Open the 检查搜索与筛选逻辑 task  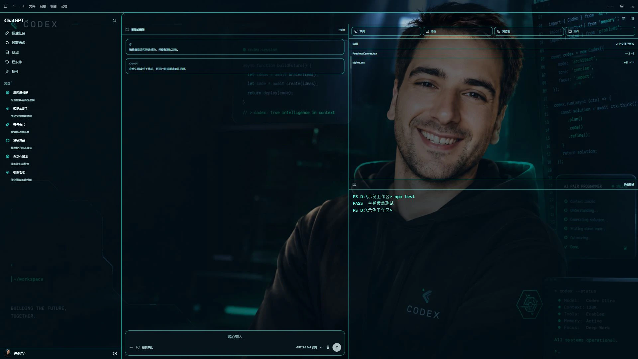(x=23, y=100)
